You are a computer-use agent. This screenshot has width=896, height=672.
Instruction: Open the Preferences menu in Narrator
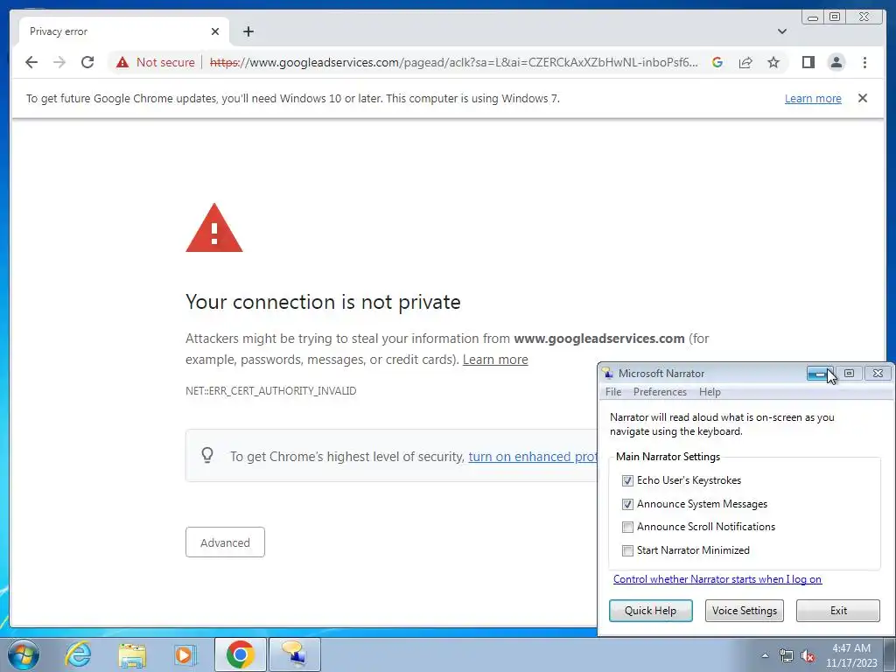coord(660,392)
